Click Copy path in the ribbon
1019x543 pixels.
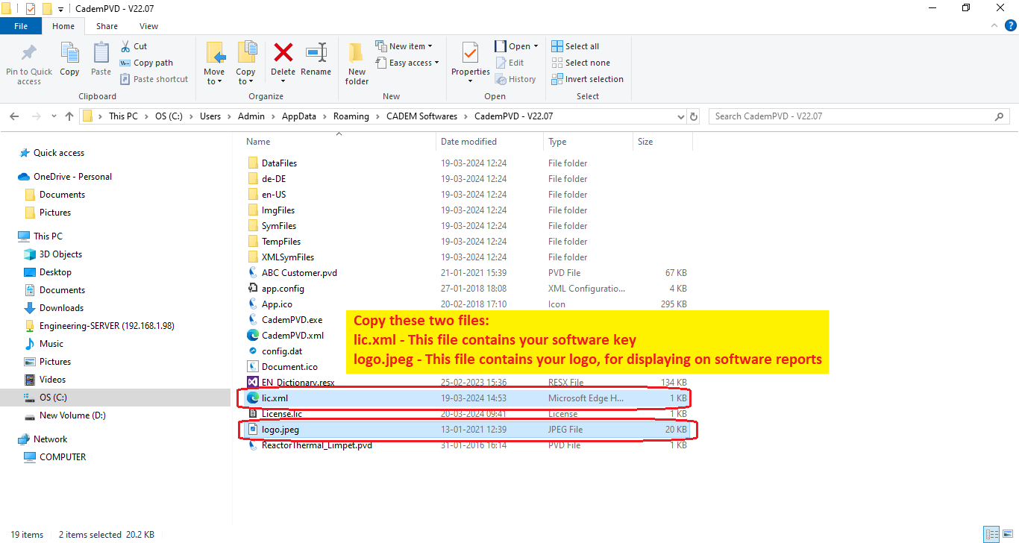click(x=146, y=63)
